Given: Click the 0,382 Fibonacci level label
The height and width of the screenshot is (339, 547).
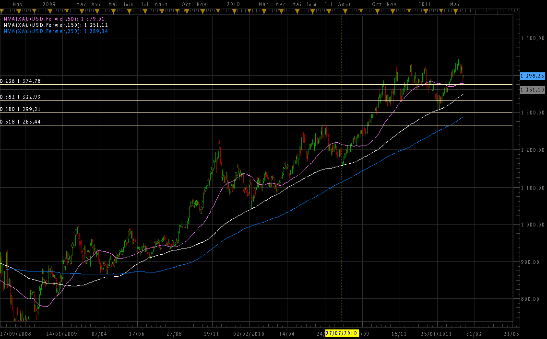Looking at the screenshot, I should (x=21, y=97).
